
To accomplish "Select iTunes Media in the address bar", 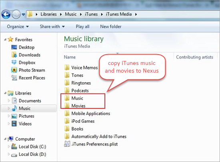I will click(119, 14).
